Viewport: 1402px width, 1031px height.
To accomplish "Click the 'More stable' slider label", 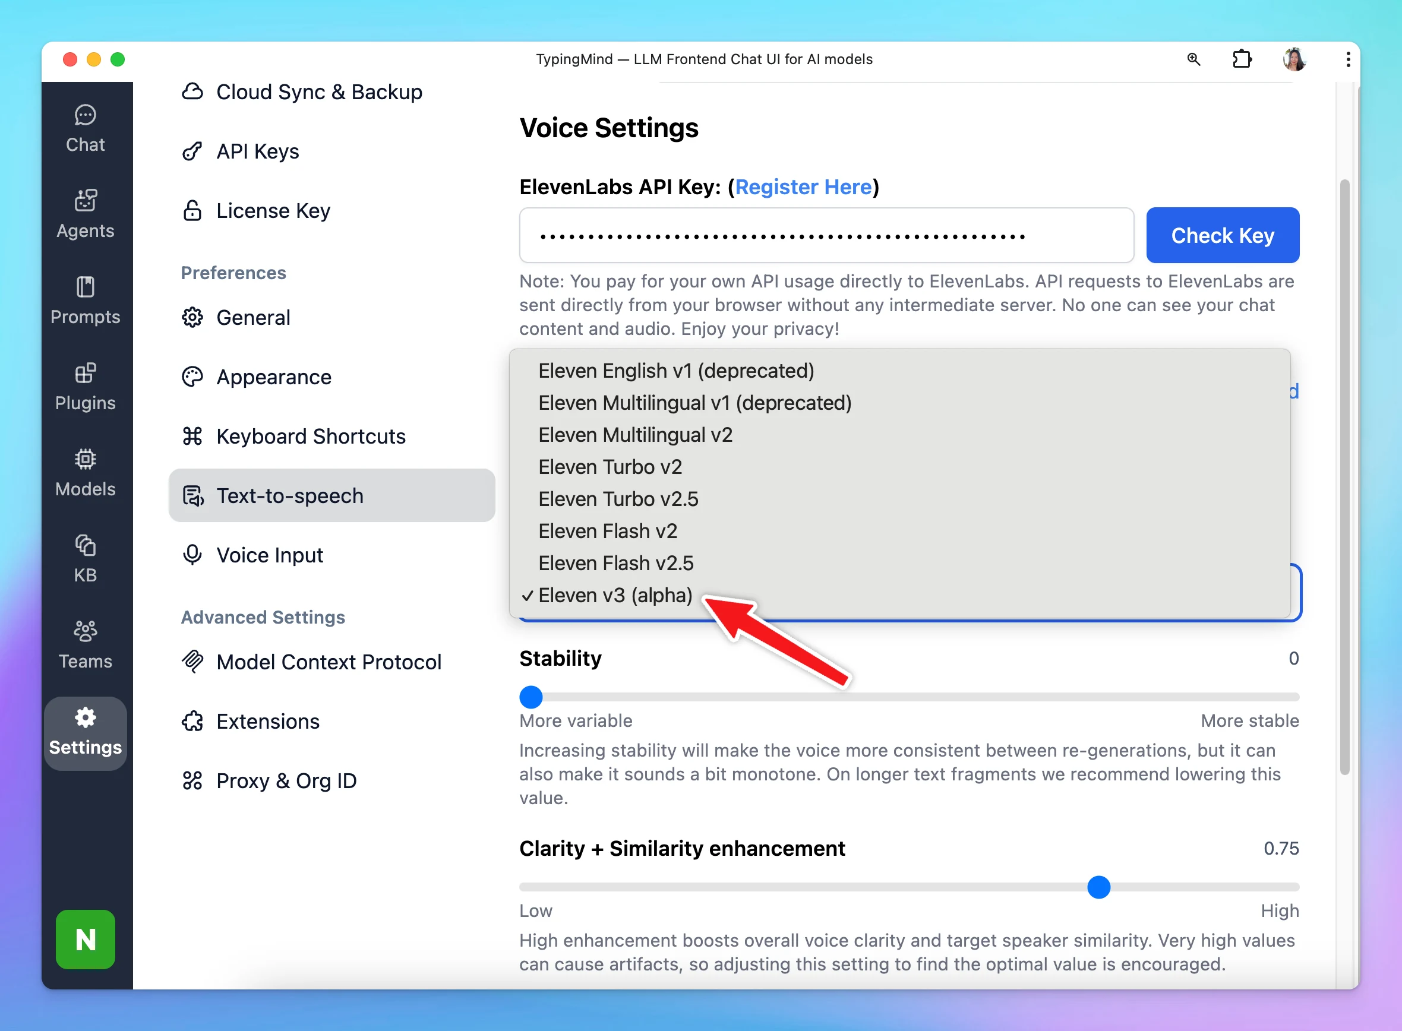I will (1250, 721).
